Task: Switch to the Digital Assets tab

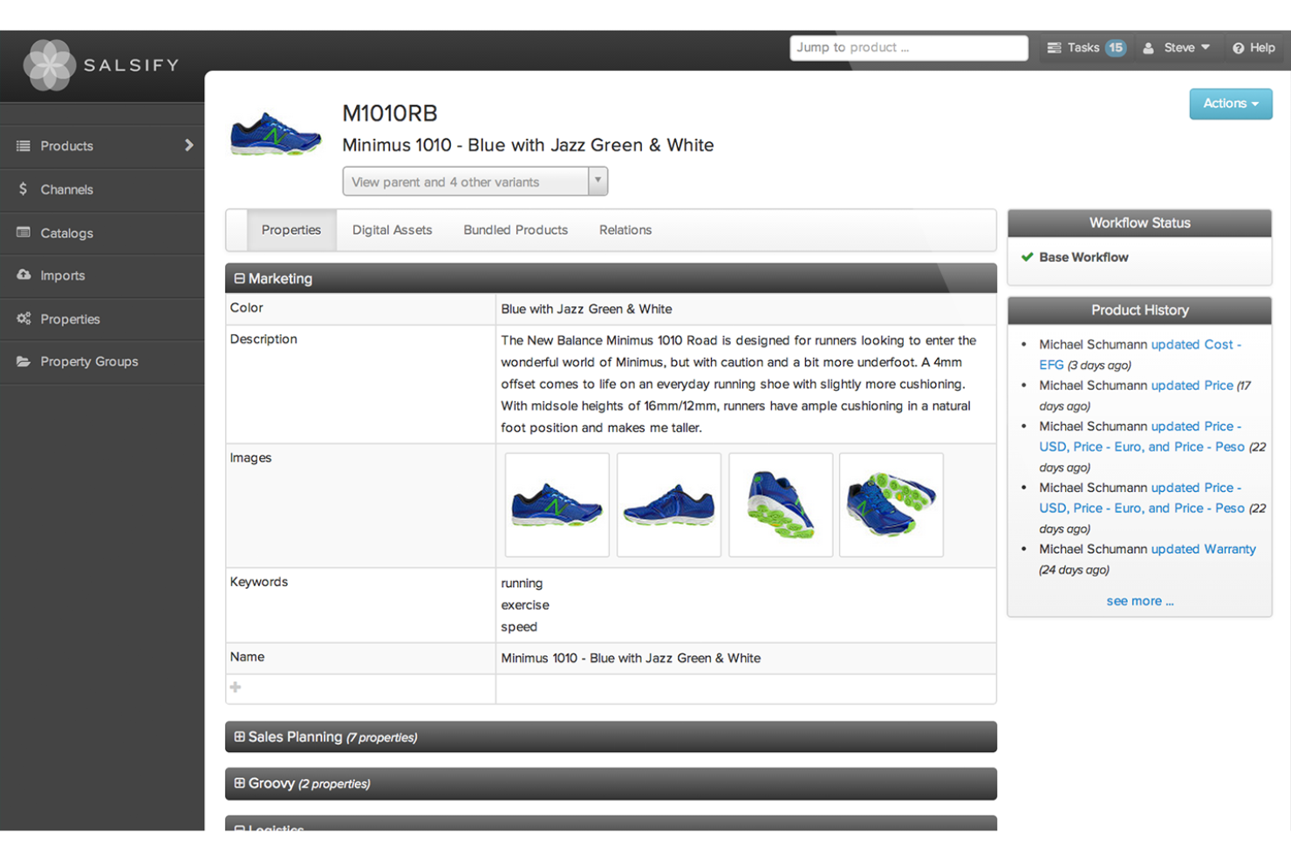Action: tap(393, 230)
